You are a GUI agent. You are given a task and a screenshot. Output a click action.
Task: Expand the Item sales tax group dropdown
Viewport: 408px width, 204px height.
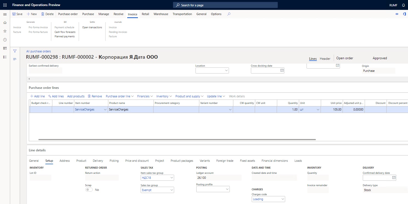tap(172, 178)
